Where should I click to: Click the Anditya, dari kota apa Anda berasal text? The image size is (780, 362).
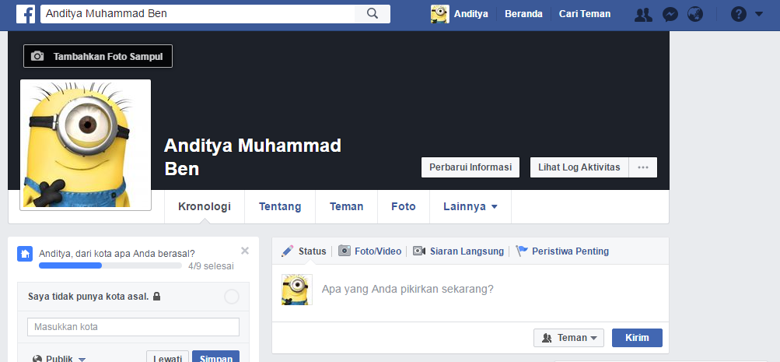pyautogui.click(x=117, y=254)
